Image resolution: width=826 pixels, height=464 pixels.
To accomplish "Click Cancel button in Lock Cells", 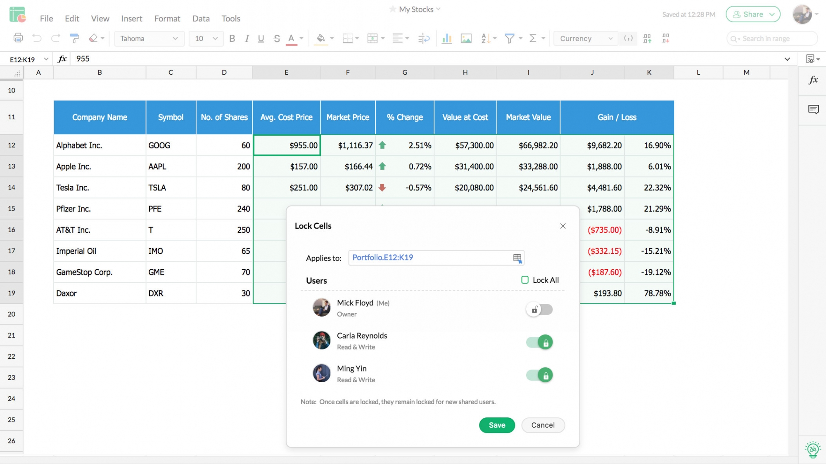I will coord(542,425).
